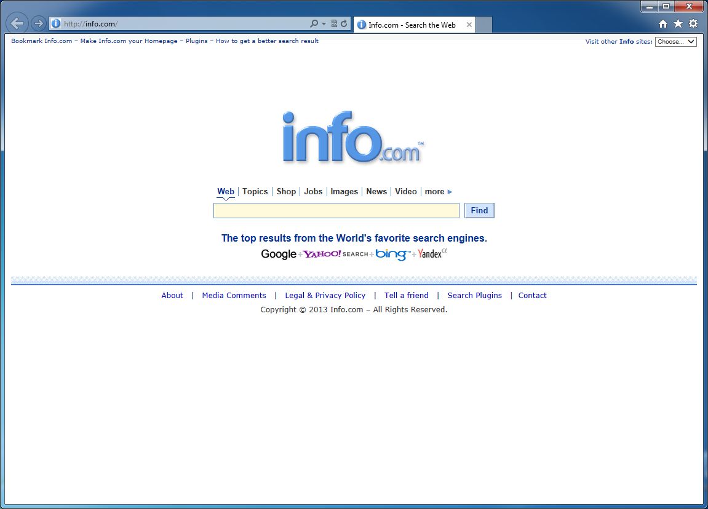Open the About footer link
This screenshot has width=708, height=509.
(x=172, y=295)
